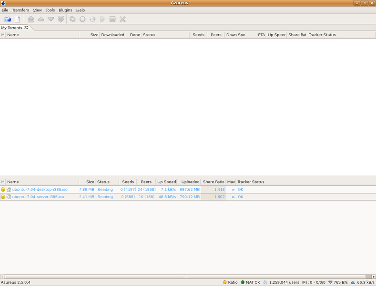The image size is (376, 286).
Task: Click 1,259,044 users status text
Action: [x=284, y=282]
